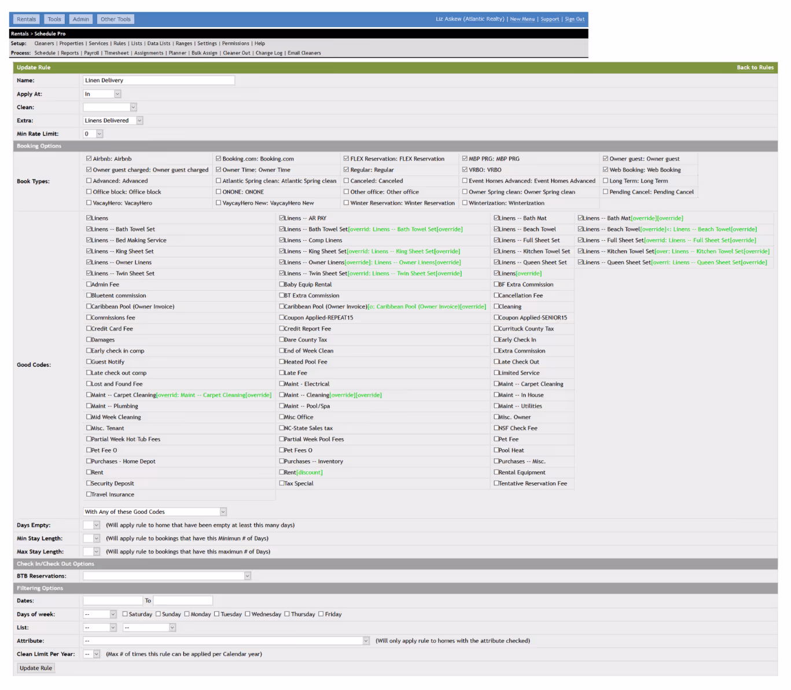Viewport: 791px width, 690px height.
Task: Check the Admin Fee good code
Action: coord(89,284)
